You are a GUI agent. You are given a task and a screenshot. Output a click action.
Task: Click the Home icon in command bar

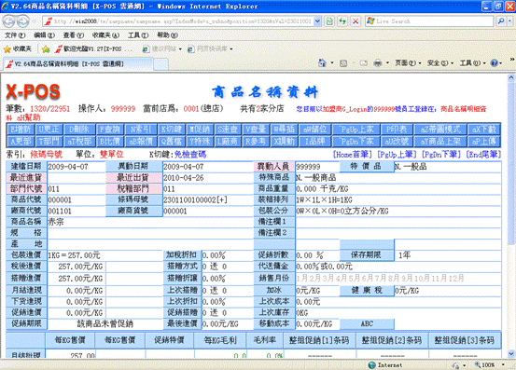[322, 62]
